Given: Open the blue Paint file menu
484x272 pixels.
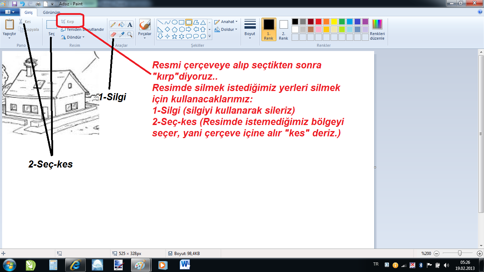Looking at the screenshot, I should click(x=10, y=12).
